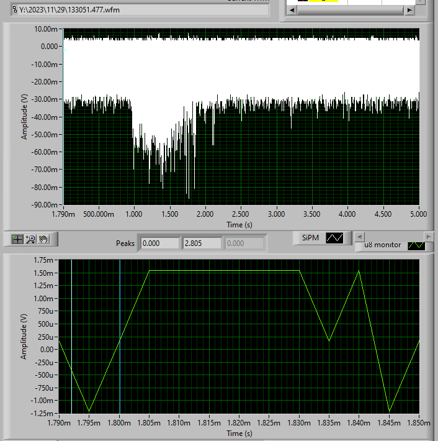Click the top horizontal scrollbar left arrow
Screen dimensions: 438x441
[292, 10]
